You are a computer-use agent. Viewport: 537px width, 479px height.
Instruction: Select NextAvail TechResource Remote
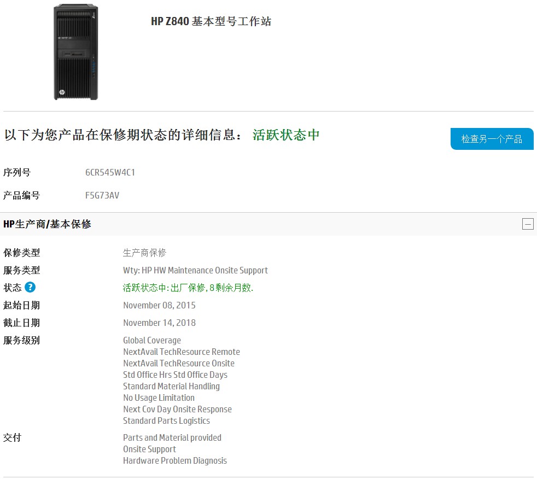click(x=182, y=352)
